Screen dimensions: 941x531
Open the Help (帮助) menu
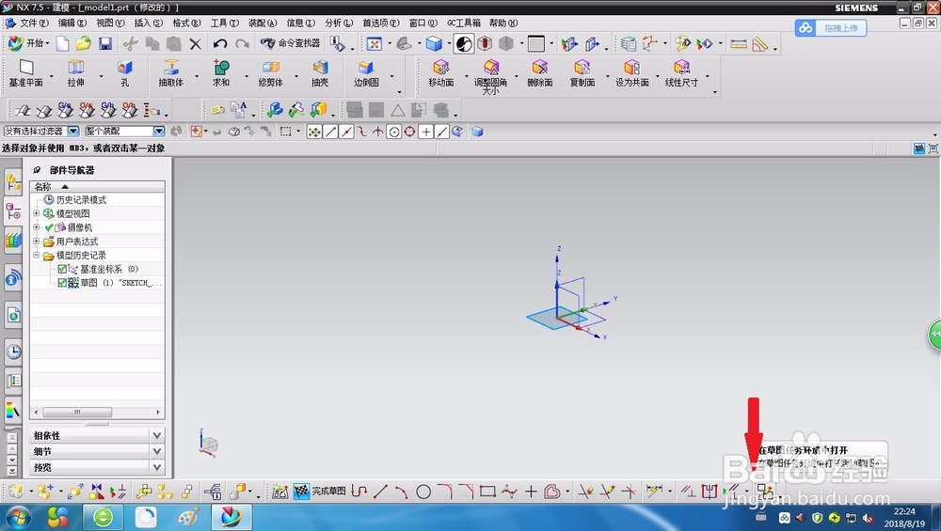pyautogui.click(x=502, y=23)
